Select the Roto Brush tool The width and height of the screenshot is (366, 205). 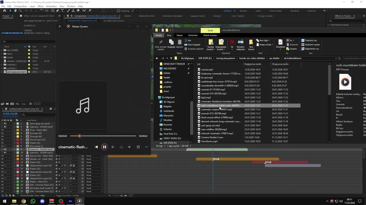click(85, 11)
